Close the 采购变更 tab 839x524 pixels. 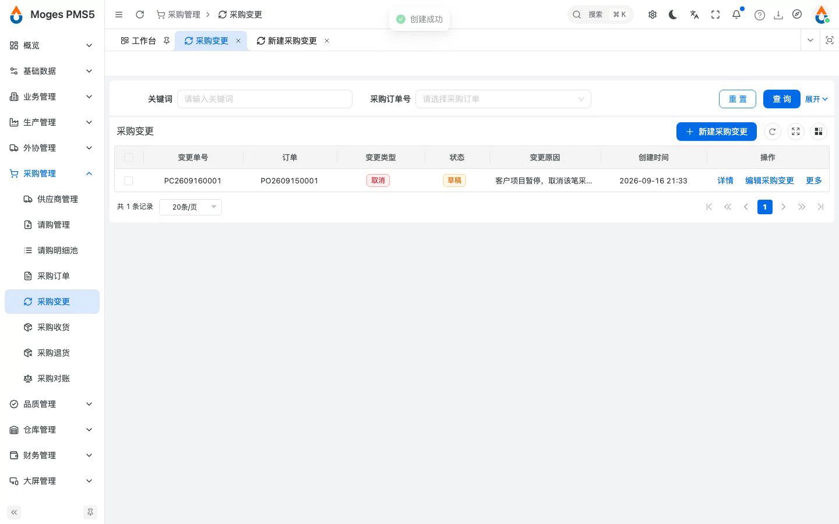(238, 41)
